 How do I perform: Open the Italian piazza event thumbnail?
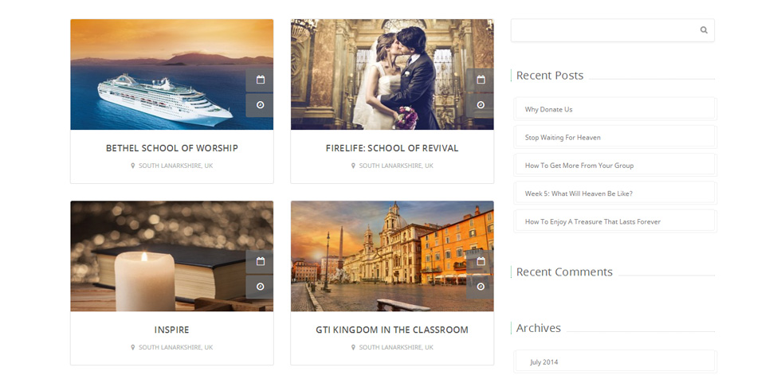392,256
